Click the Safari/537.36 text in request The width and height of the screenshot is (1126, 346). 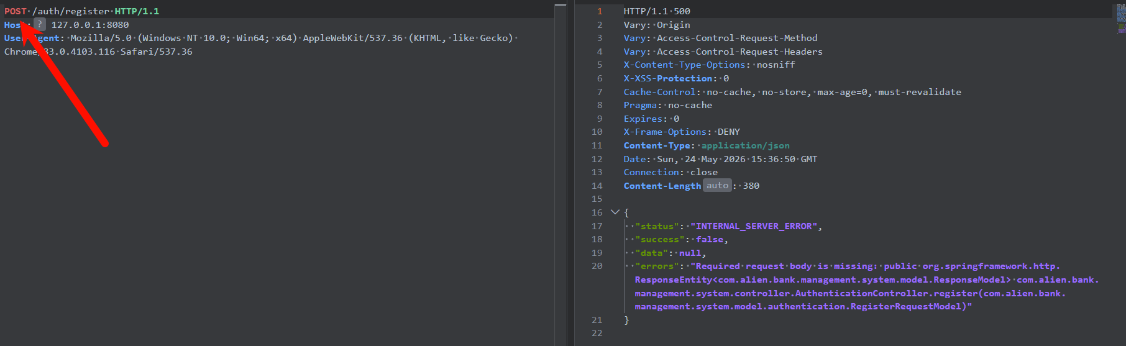(157, 52)
